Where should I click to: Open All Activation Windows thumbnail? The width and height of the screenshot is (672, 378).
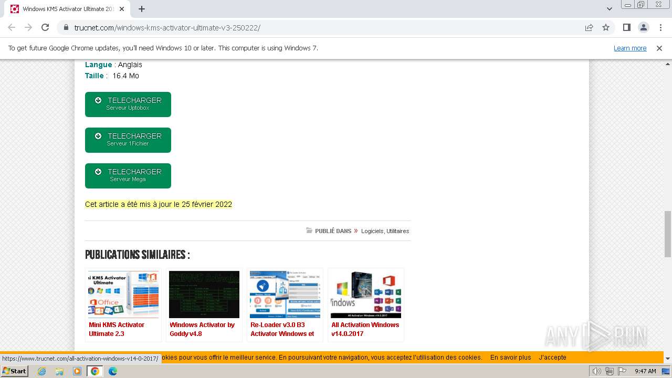point(366,294)
